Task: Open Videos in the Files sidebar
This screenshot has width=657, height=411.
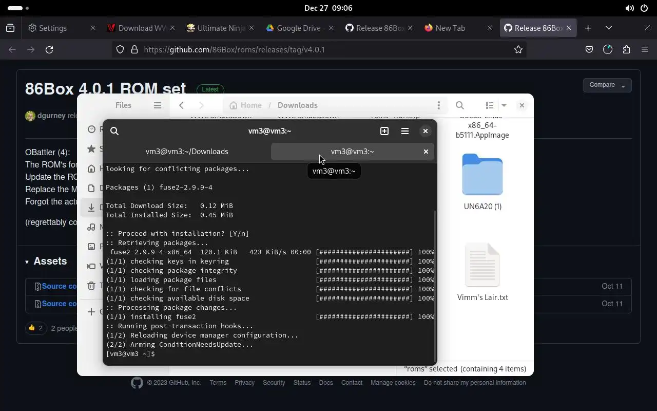Action: pos(91,266)
